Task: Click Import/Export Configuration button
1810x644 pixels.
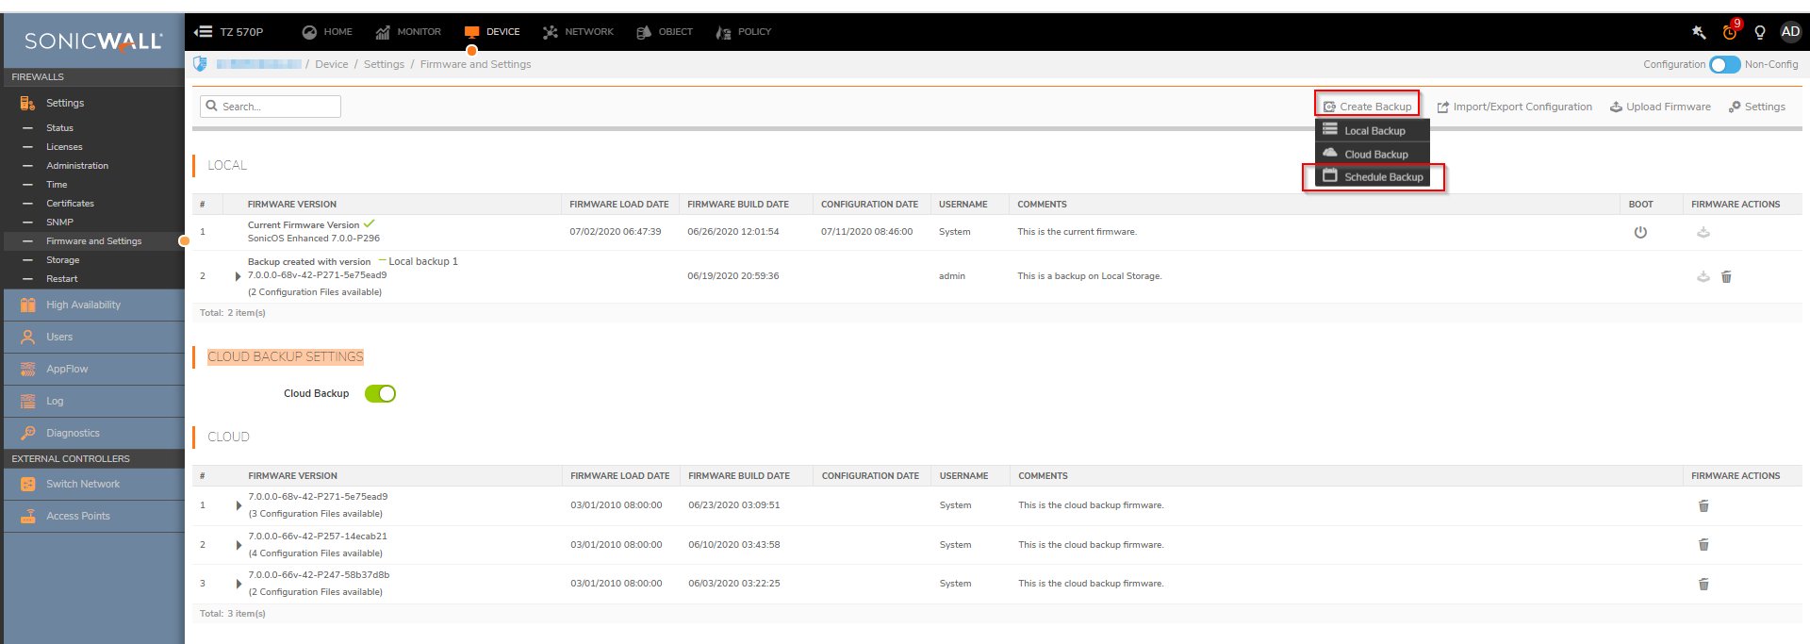Action: click(x=1514, y=107)
